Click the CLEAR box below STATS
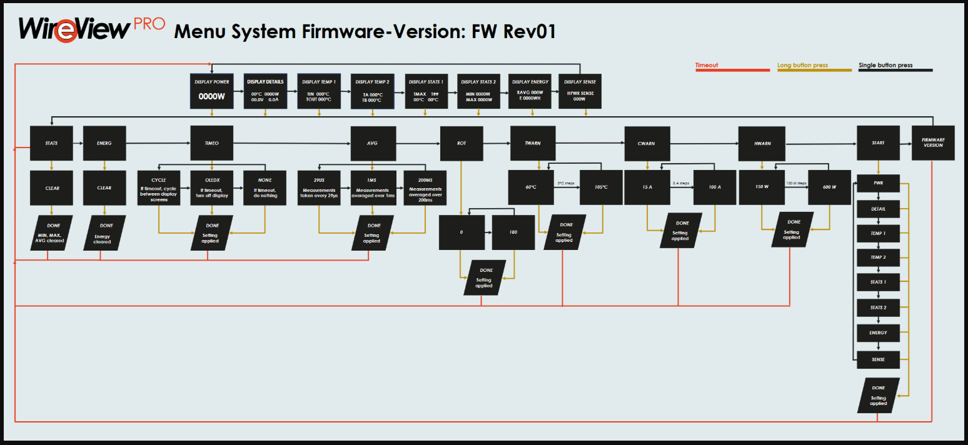The image size is (968, 445). 52,187
